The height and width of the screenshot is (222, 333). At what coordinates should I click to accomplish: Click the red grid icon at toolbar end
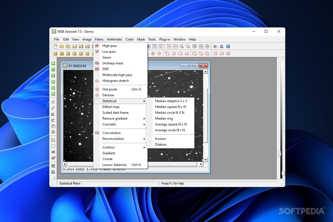228,54
